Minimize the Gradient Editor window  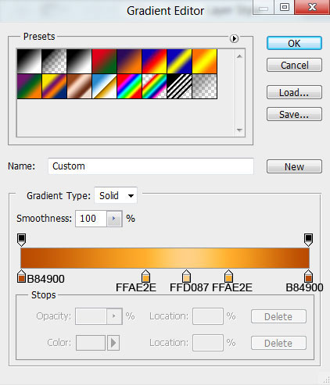[x=264, y=7]
